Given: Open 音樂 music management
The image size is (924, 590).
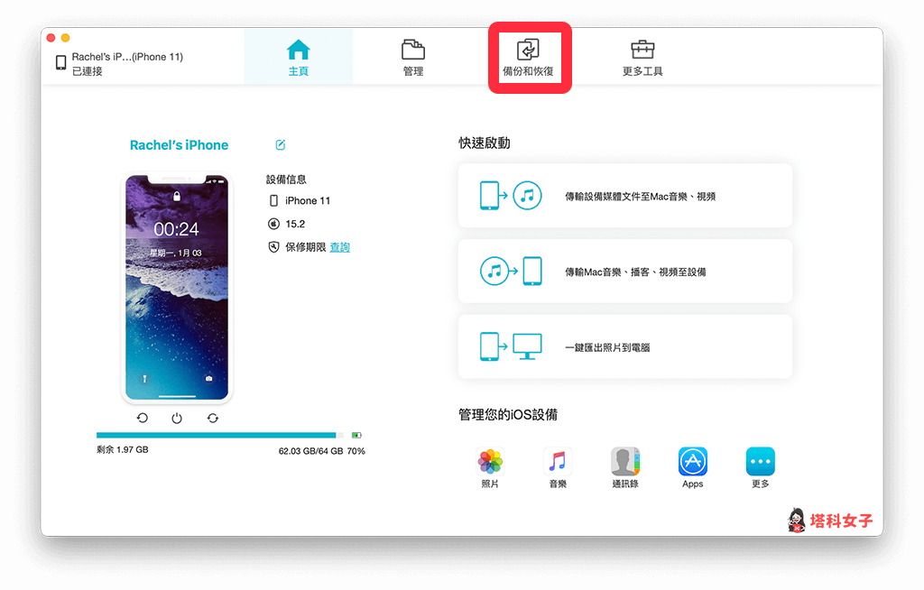Looking at the screenshot, I should coord(558,468).
